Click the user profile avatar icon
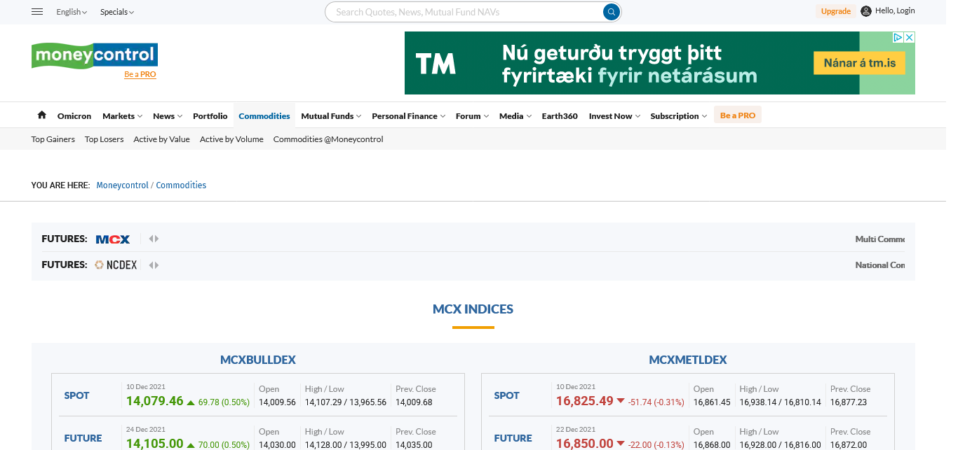This screenshot has height=450, width=958. [866, 11]
